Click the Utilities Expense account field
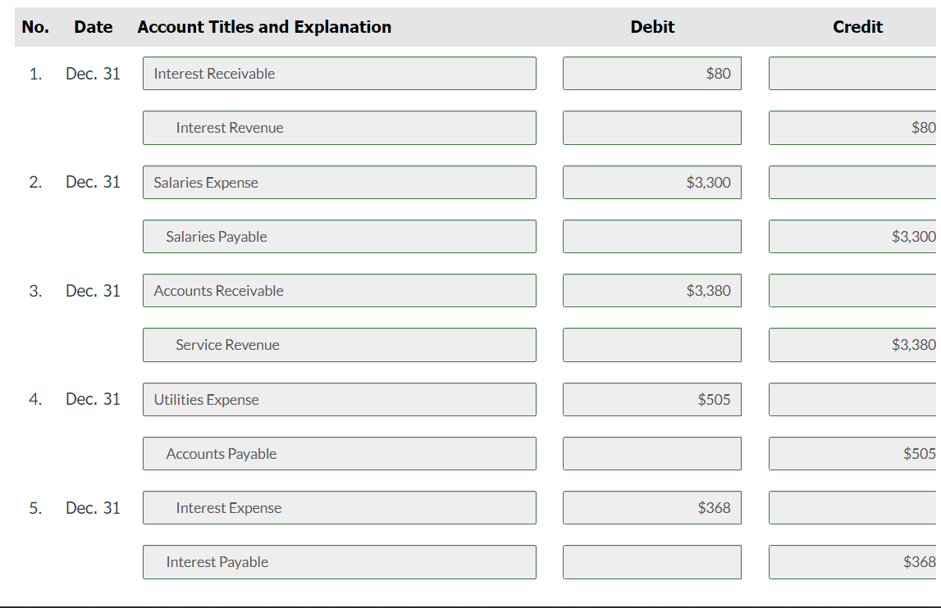The image size is (941, 608). tap(339, 399)
